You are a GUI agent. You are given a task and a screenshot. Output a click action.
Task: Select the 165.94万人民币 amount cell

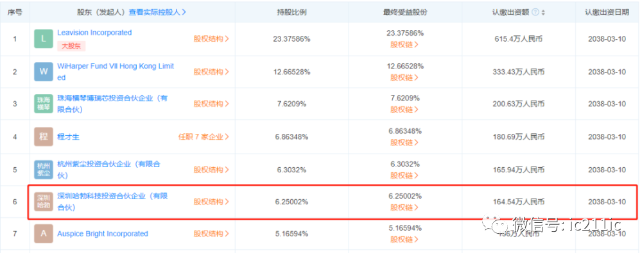pos(519,170)
